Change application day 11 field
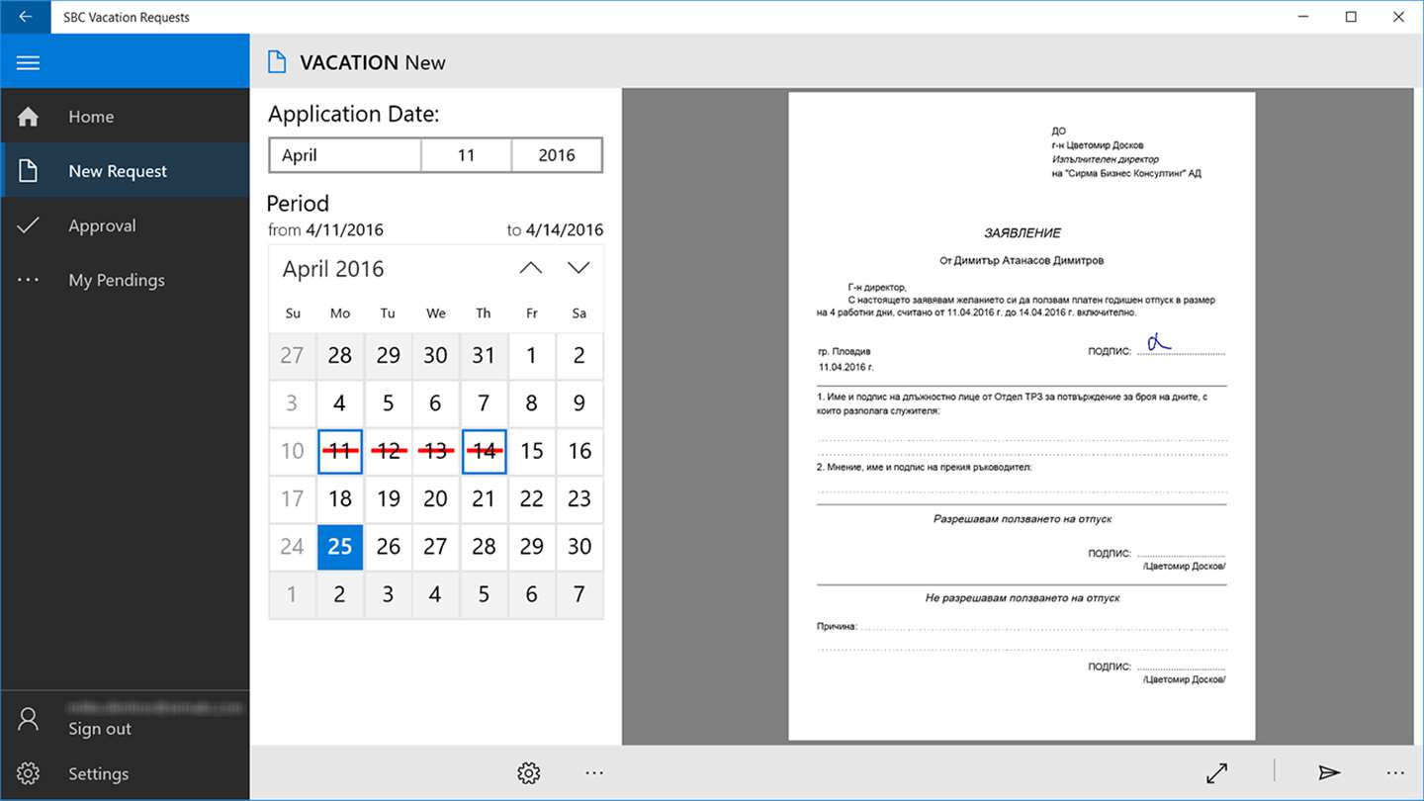 tap(467, 155)
